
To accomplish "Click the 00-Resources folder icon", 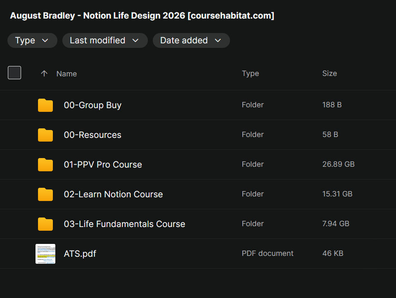I will click(45, 135).
